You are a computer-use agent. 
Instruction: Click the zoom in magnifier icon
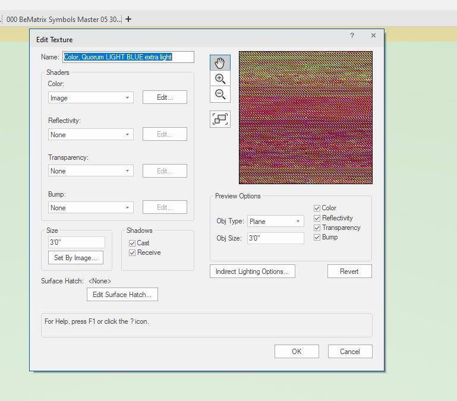pyautogui.click(x=220, y=78)
